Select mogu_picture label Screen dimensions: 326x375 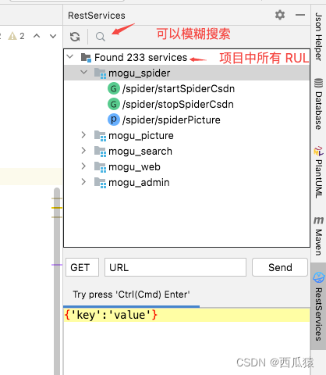pos(141,136)
